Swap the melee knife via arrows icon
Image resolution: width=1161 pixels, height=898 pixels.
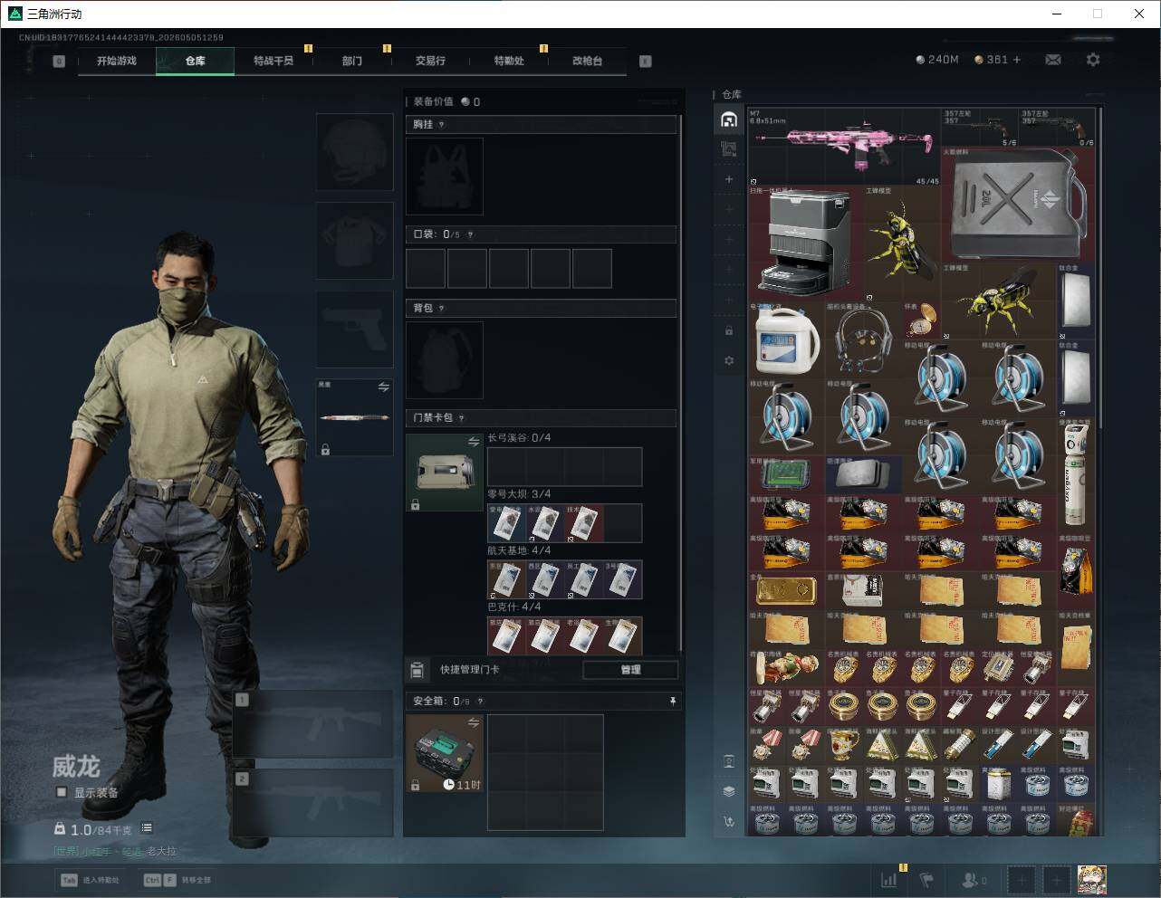coord(384,387)
